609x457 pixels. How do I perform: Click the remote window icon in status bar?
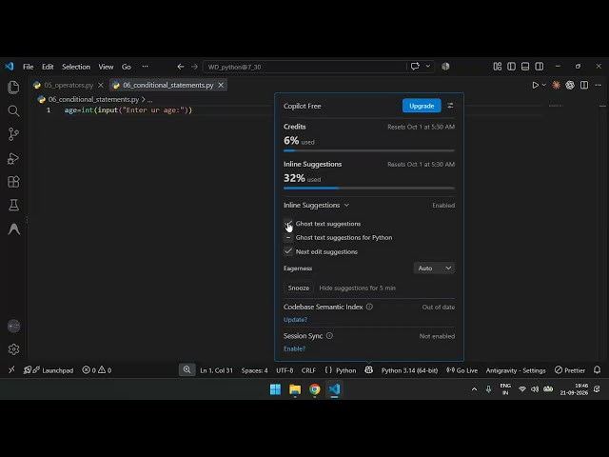tap(11, 370)
